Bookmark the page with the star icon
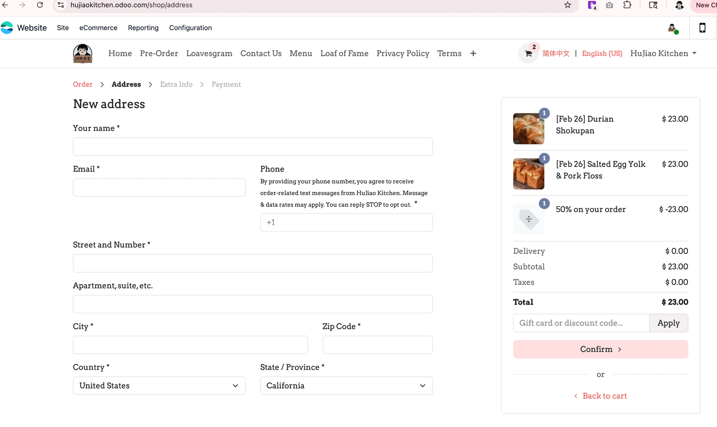The image size is (717, 427). tap(568, 5)
